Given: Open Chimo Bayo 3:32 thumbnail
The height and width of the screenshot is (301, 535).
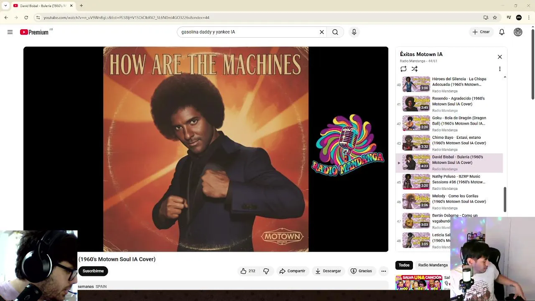Looking at the screenshot, I should (416, 143).
